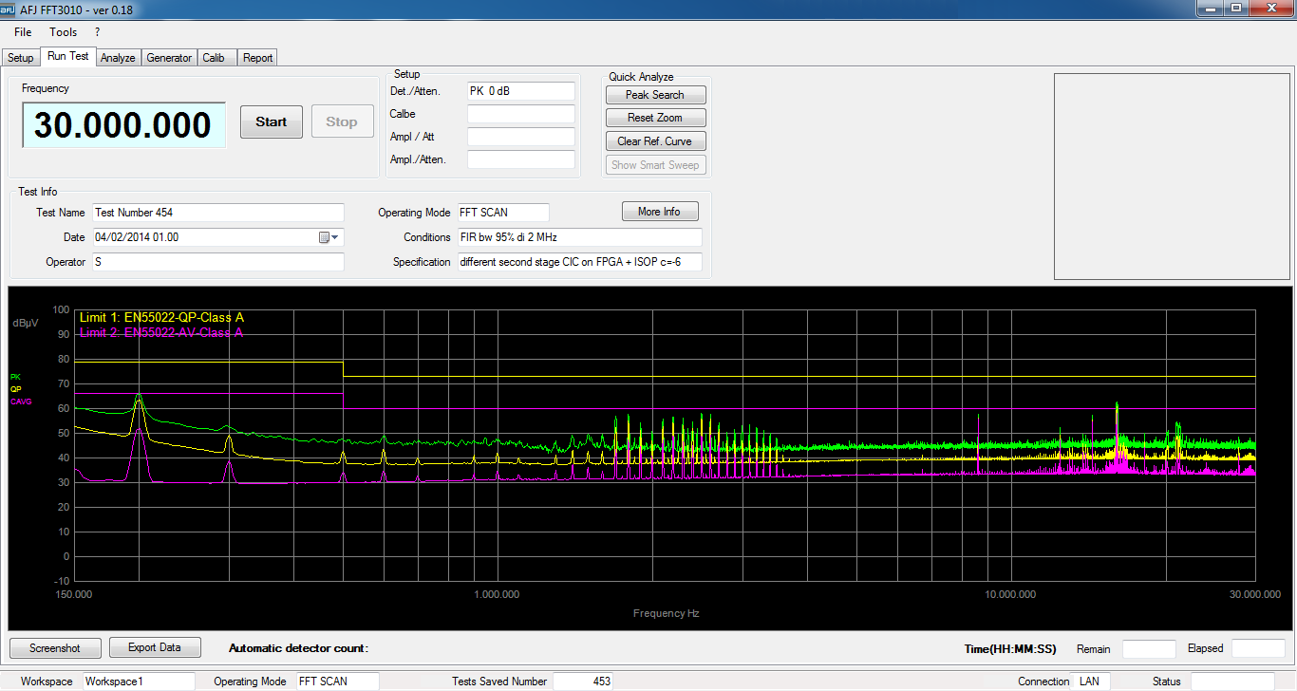Click the AFJ application icon in title bar
Image resolution: width=1297 pixels, height=691 pixels.
point(9,9)
